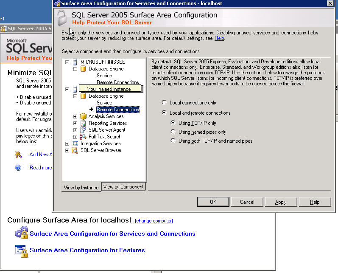Click background SQL Server 2005 window title icon
This screenshot has height=273, width=338.
tap(4, 28)
